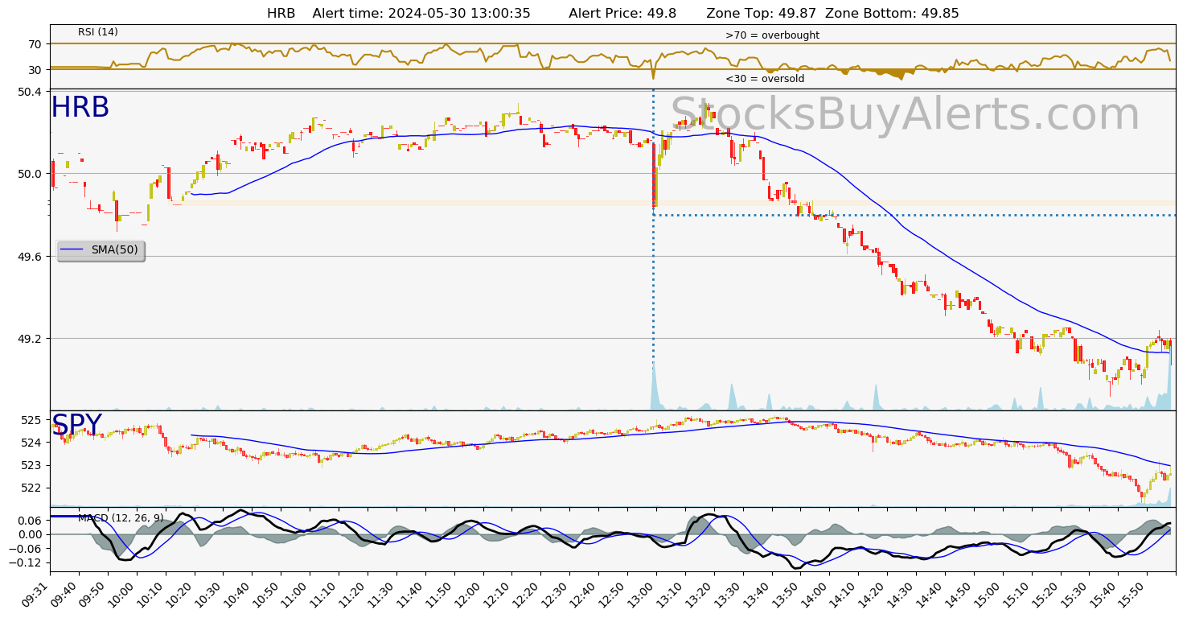Click the MACD axis value 0.00
The height and width of the screenshot is (618, 1187).
click(30, 534)
